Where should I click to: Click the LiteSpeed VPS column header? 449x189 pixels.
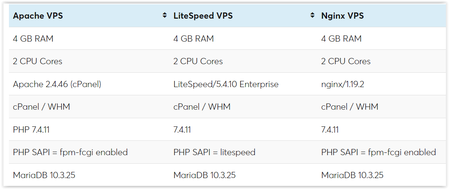click(244, 16)
